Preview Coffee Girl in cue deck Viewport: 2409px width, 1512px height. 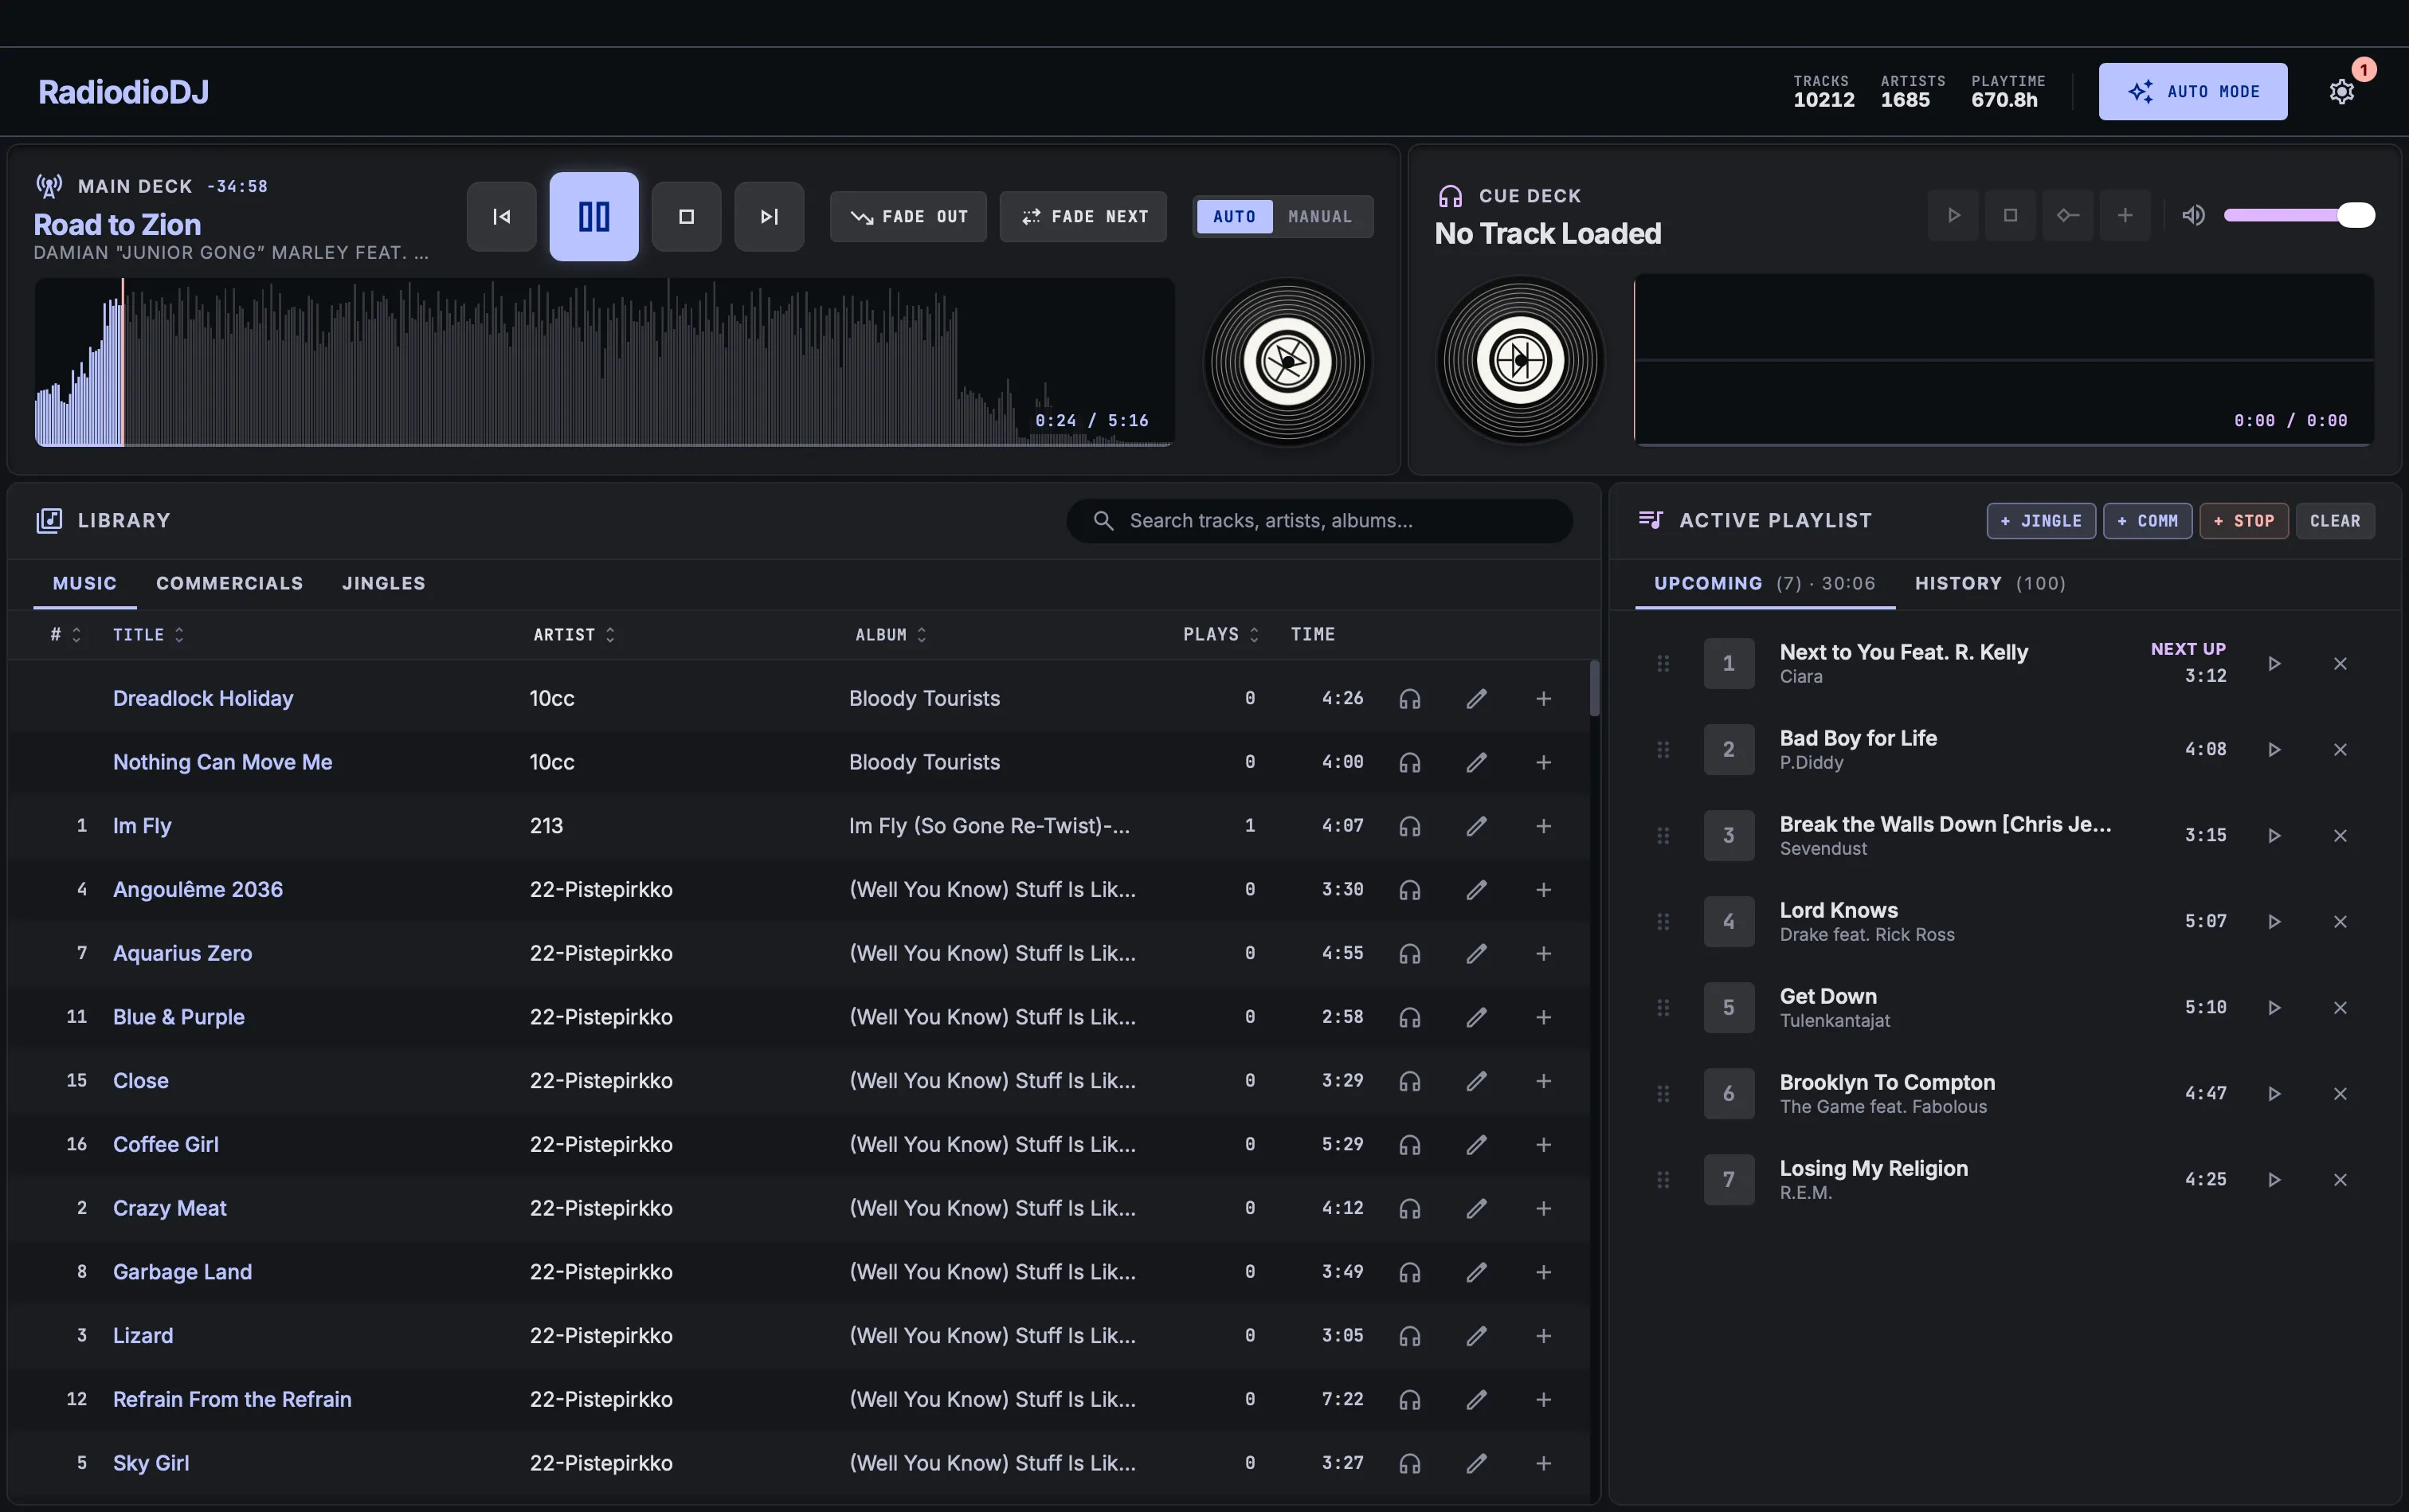[x=1410, y=1145]
